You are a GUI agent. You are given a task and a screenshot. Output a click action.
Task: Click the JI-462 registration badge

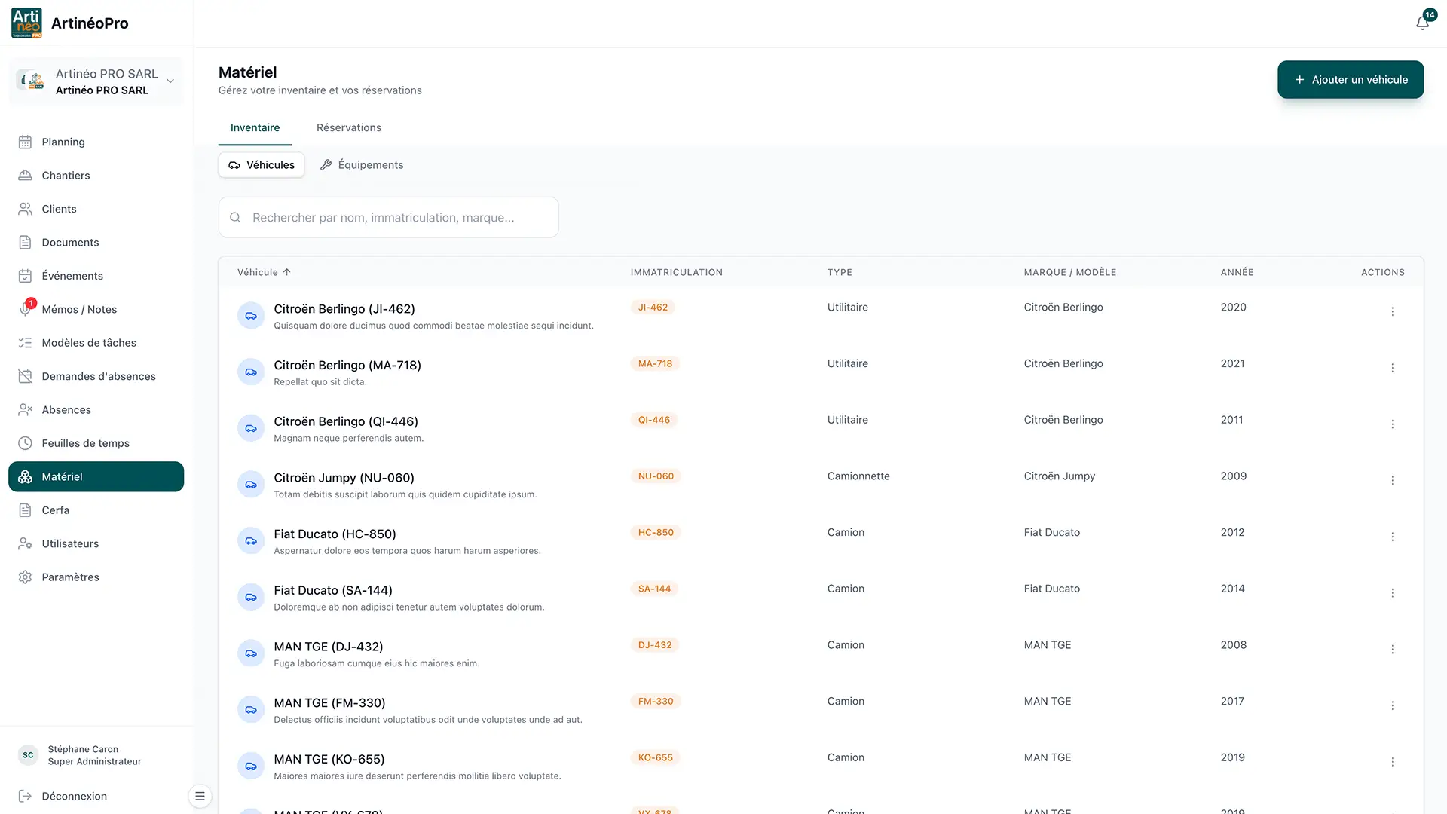[653, 308]
